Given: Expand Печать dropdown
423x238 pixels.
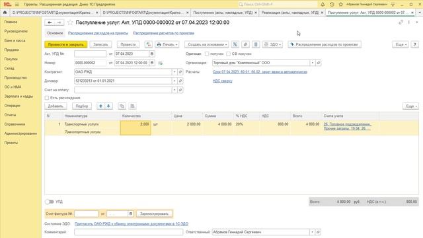Looking at the screenshot, I should click(167, 44).
